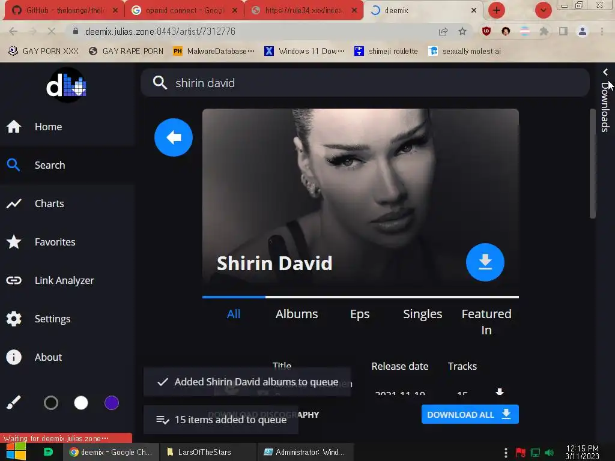
Task: Dismiss 'Added Shirin David albums to queue' toast
Action: [247, 382]
